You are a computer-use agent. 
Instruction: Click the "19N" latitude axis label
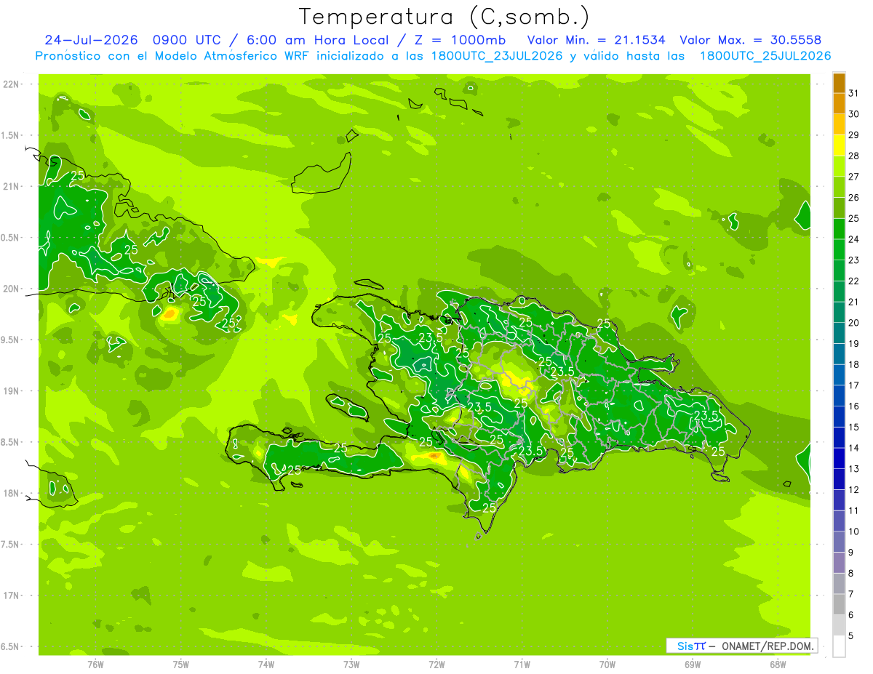click(x=12, y=391)
